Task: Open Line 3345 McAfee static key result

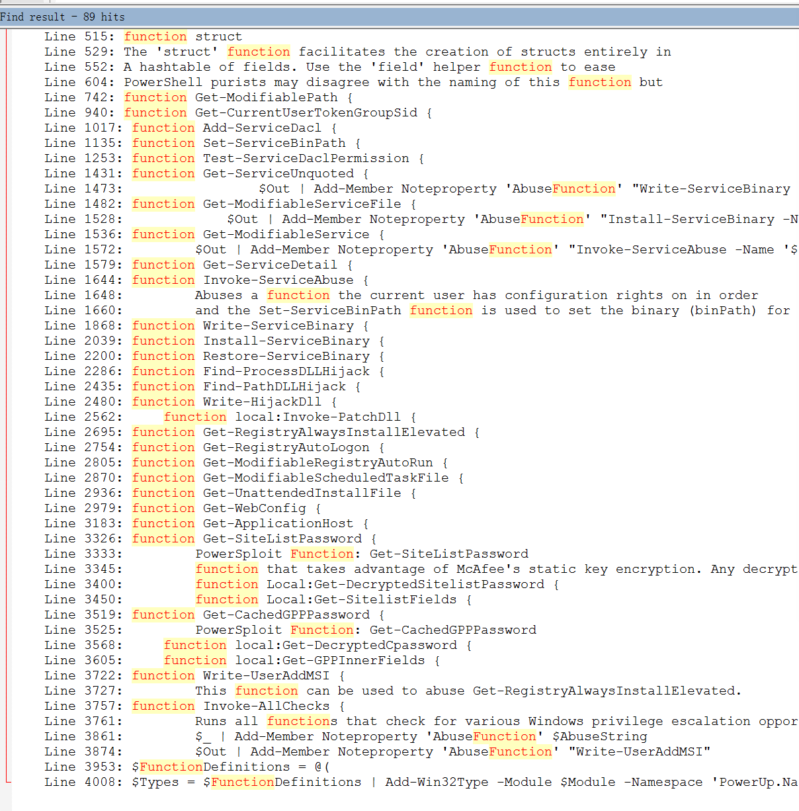Action: 421,569
